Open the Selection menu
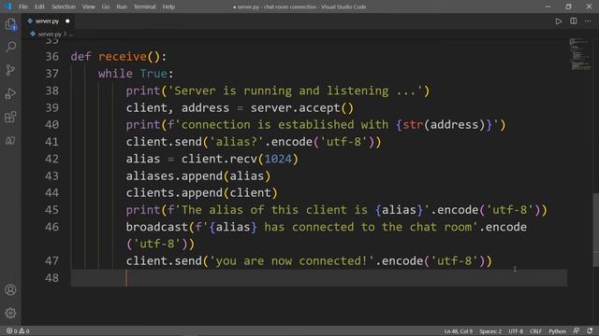The image size is (599, 336). [x=64, y=7]
